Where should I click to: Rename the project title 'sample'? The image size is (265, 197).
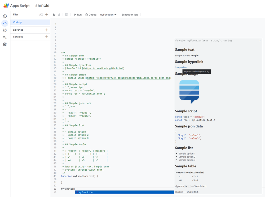42,5
